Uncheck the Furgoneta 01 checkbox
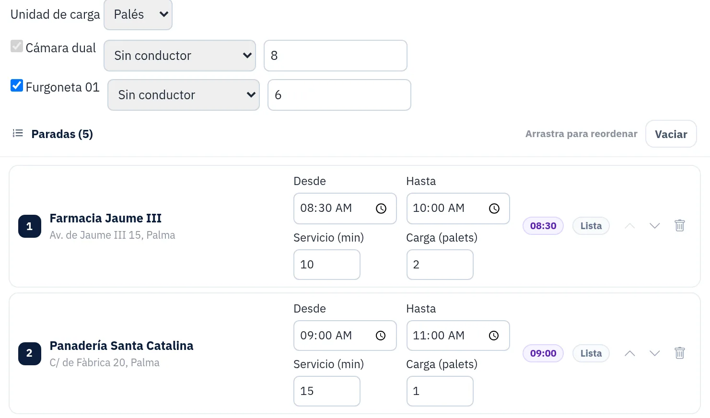The width and height of the screenshot is (710, 418). [x=17, y=85]
